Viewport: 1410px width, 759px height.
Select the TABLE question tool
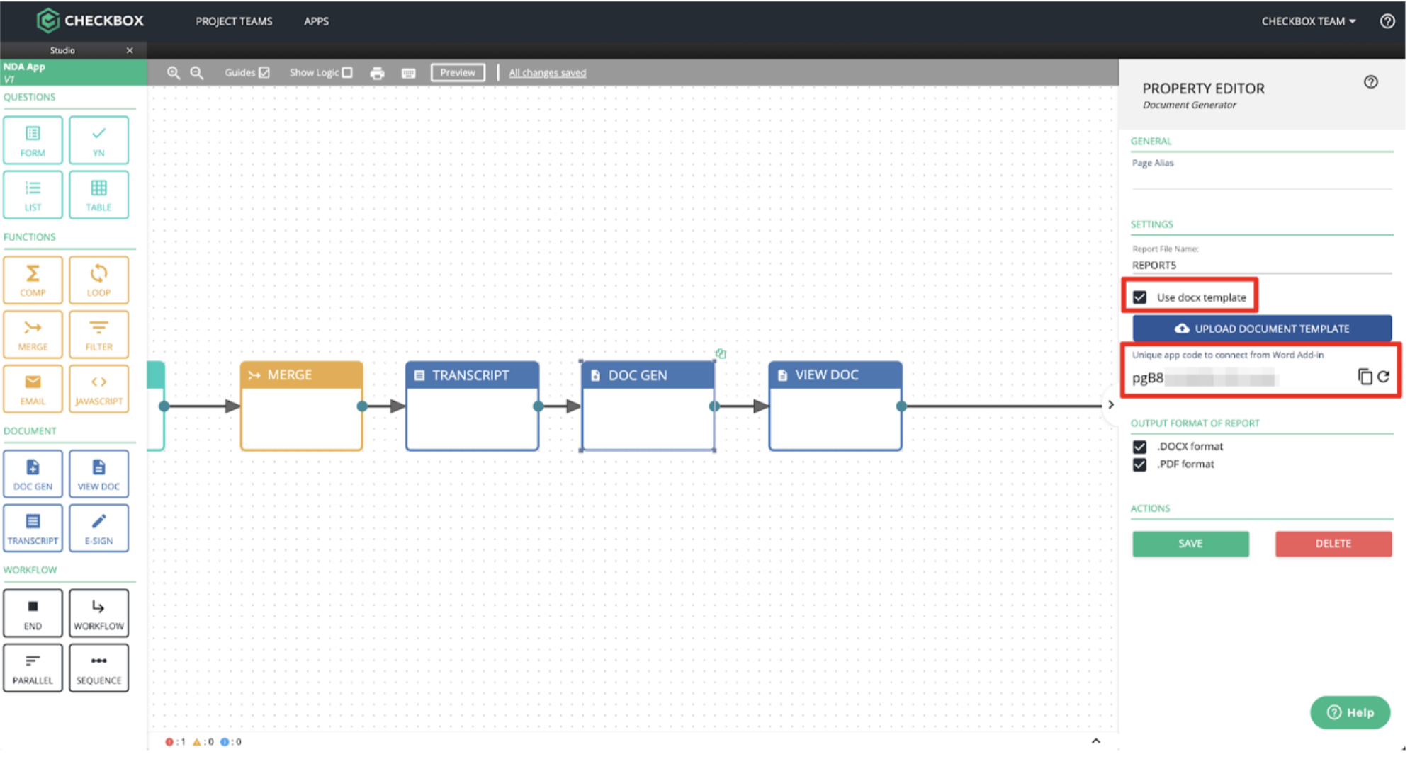pyautogui.click(x=98, y=195)
